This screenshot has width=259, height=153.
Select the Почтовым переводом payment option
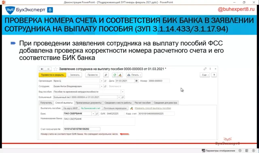[115, 108]
